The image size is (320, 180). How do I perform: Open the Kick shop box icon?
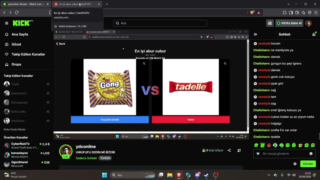click(270, 23)
